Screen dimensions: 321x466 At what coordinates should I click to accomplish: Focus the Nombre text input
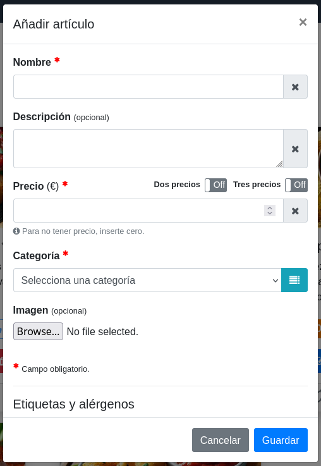148,87
